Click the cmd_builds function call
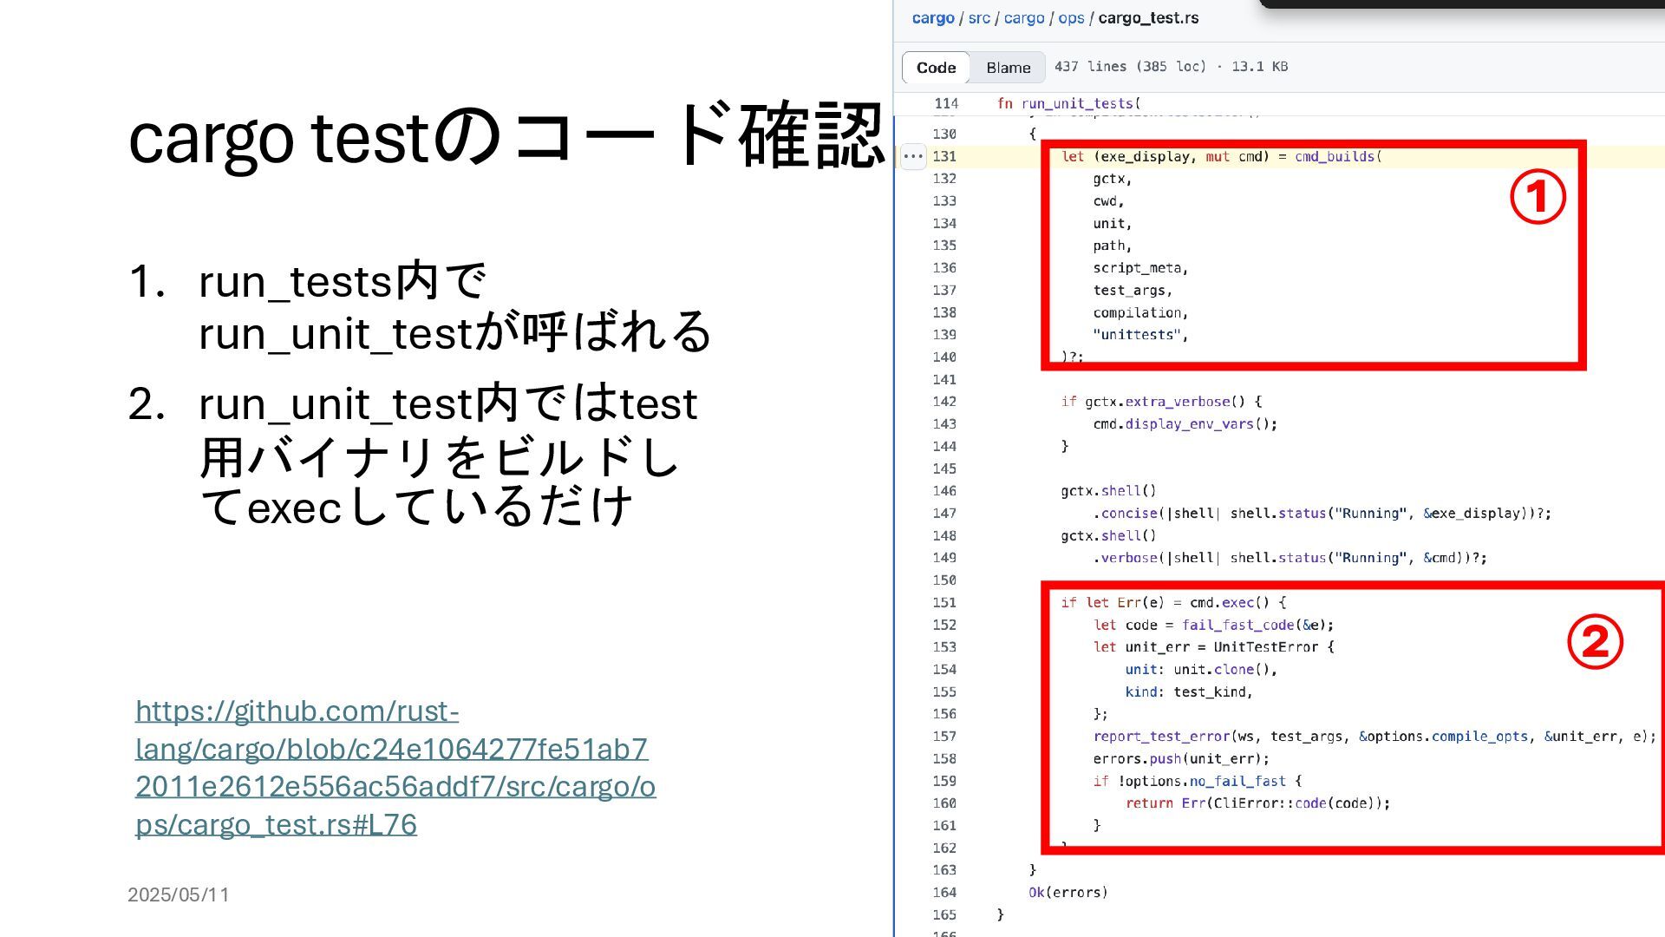The width and height of the screenshot is (1665, 937). [x=1335, y=157]
